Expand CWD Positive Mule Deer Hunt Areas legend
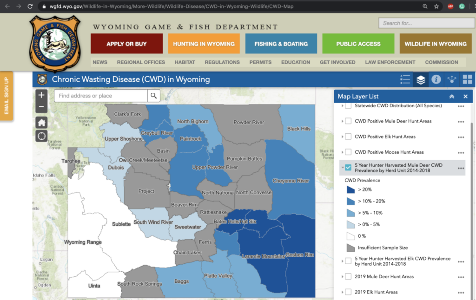This screenshot has height=300, width=476. 343,121
